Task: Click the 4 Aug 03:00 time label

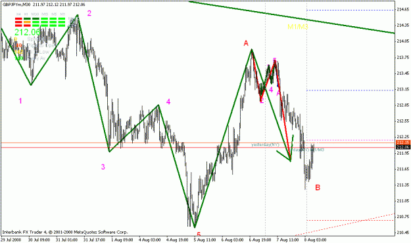Action: (x=150, y=240)
